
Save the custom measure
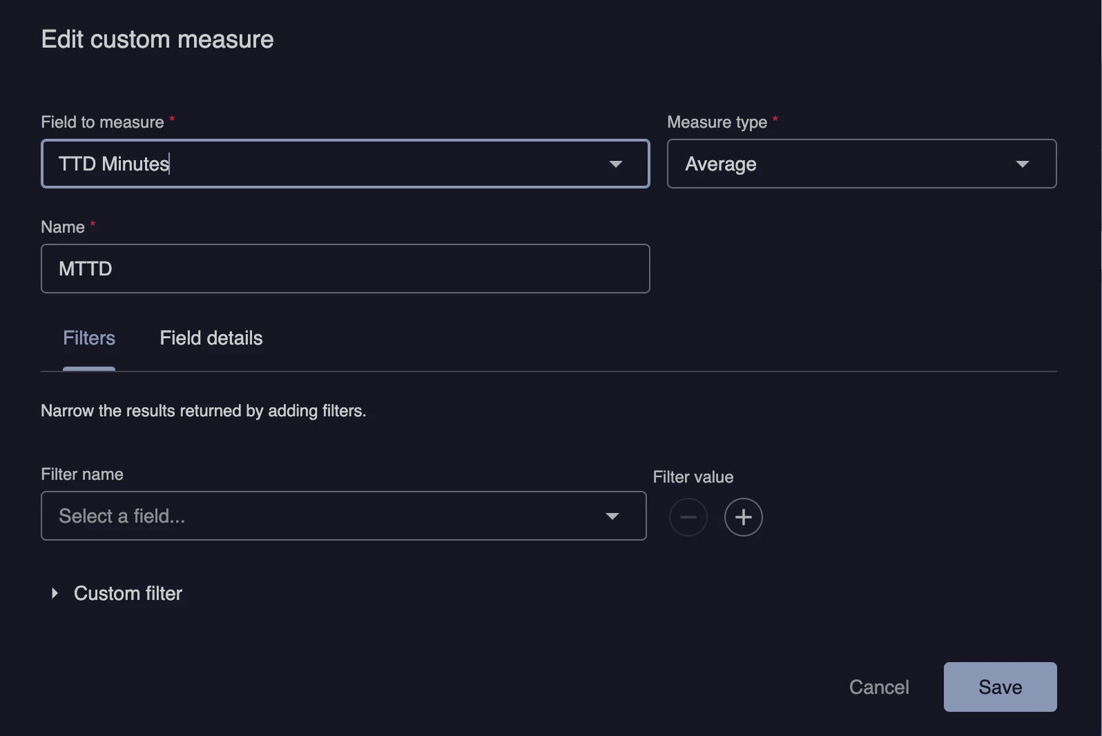tap(1000, 687)
